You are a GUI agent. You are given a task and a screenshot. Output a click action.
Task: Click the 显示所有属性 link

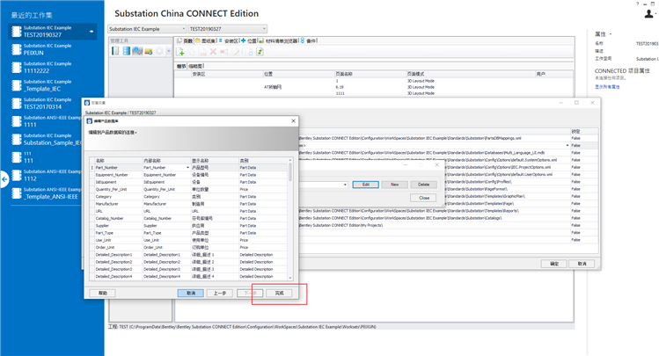click(607, 87)
